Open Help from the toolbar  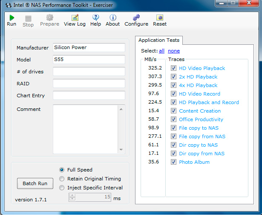(x=95, y=18)
